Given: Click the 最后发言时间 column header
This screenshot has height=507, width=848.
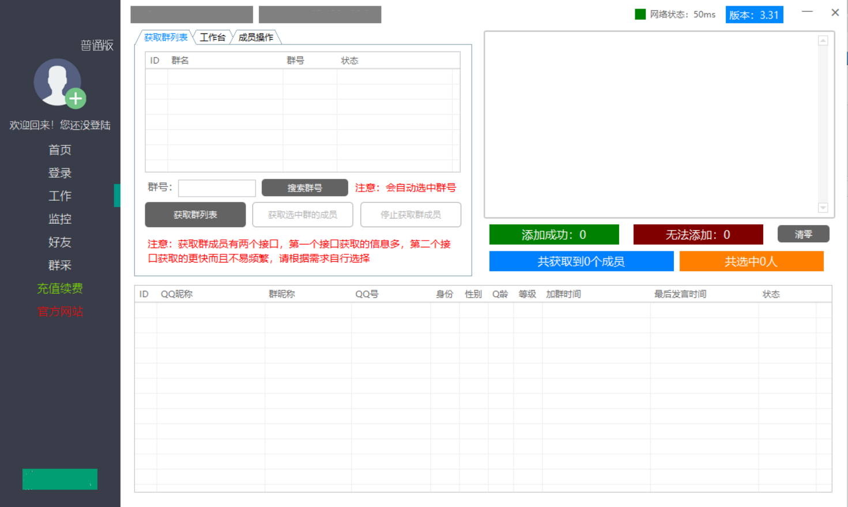Looking at the screenshot, I should click(680, 294).
